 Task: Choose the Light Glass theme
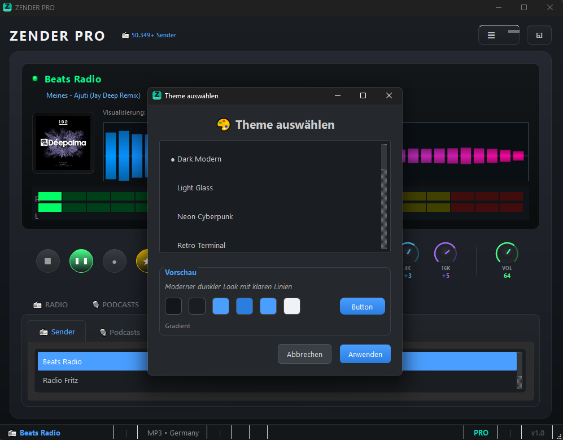click(195, 188)
